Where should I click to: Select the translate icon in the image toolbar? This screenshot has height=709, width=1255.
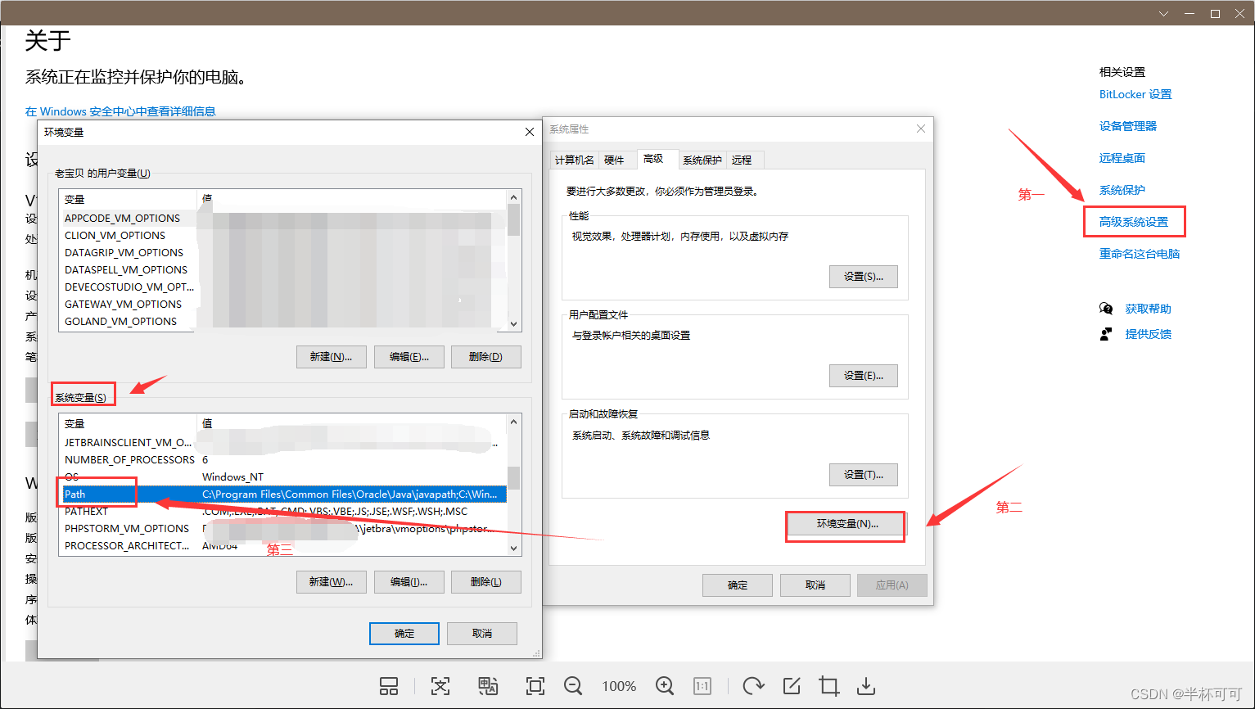tap(488, 686)
